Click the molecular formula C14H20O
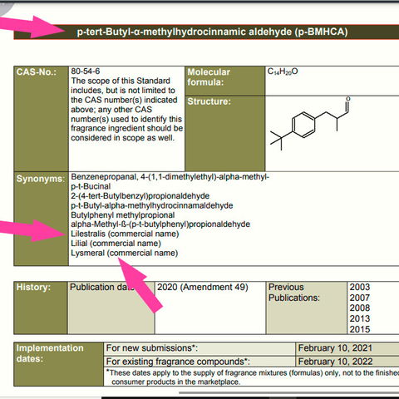Image resolution: width=399 pixels, height=399 pixels. [x=283, y=71]
